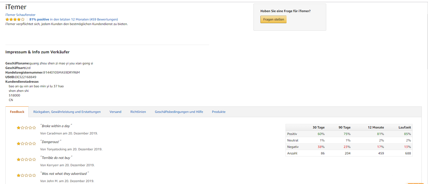
Task: Select the Feedback tab
Action: (x=17, y=112)
